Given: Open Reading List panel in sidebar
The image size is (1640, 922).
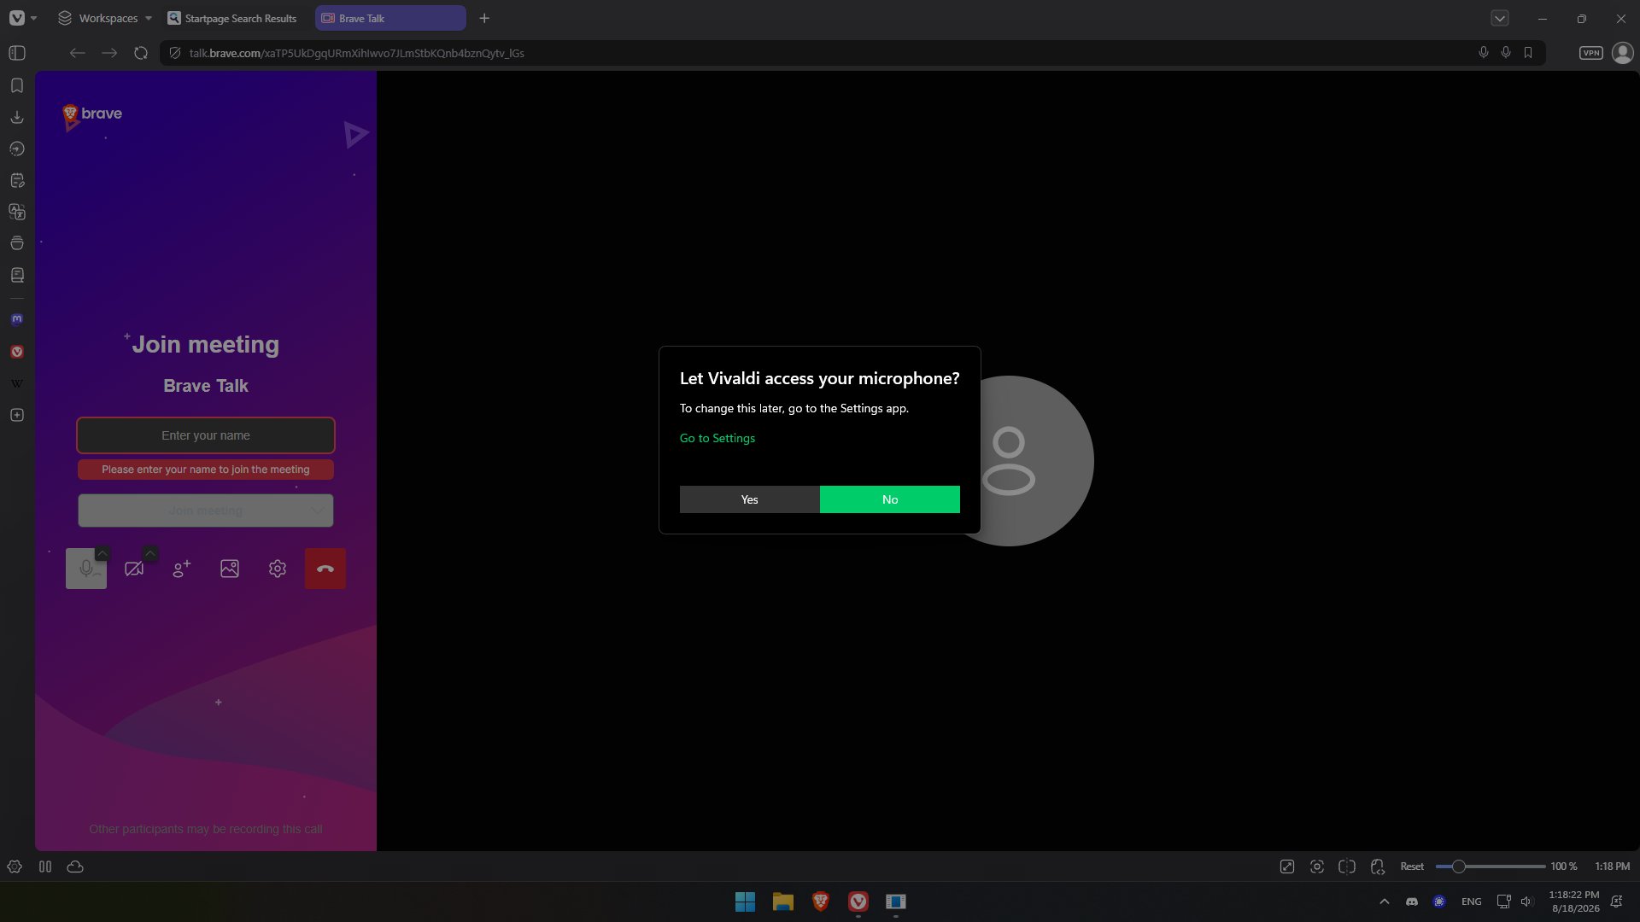Looking at the screenshot, I should (17, 275).
